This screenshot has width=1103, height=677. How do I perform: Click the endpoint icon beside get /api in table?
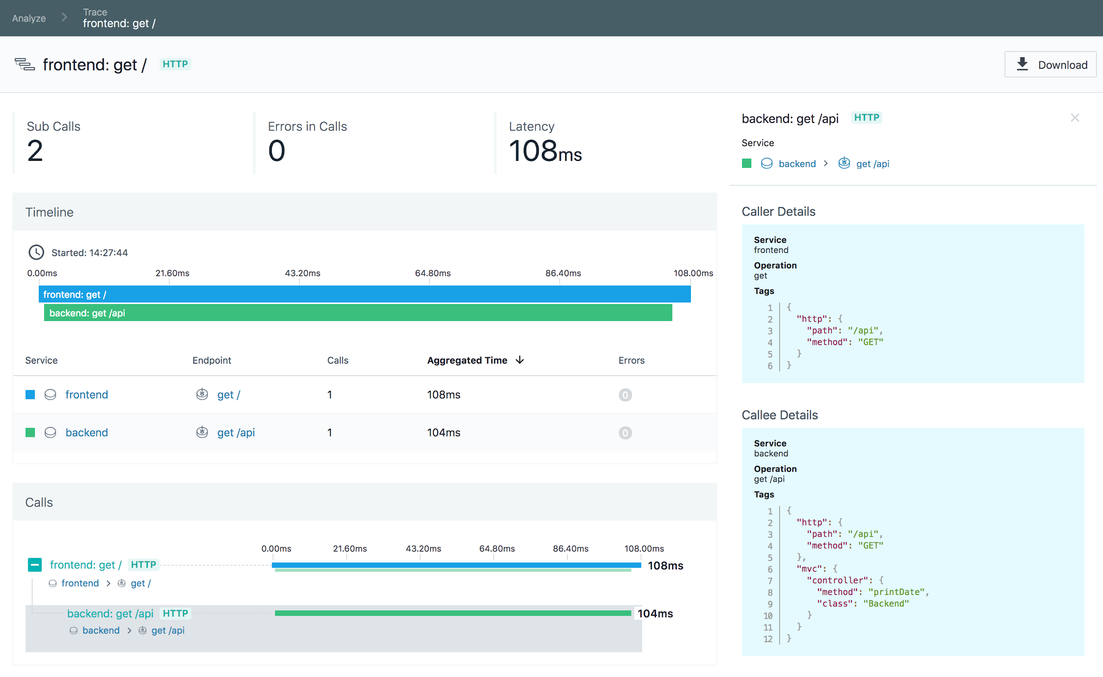[x=202, y=432]
